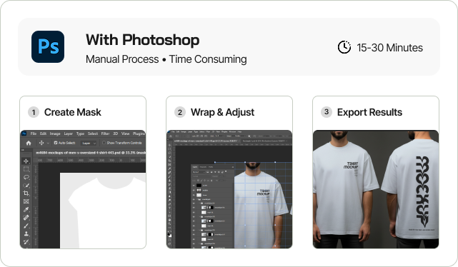Image resolution: width=458 pixels, height=267 pixels.
Task: Hide the black top layer via eye icon
Action: click(194, 186)
